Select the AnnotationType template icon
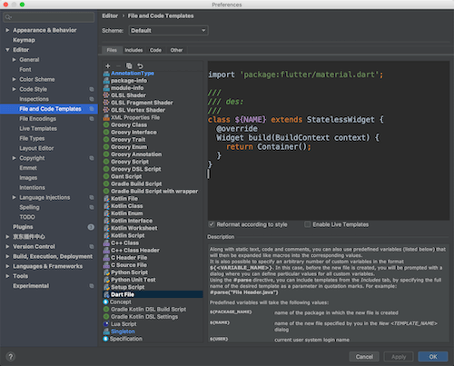Image resolution: width=454 pixels, height=366 pixels. pos(106,74)
